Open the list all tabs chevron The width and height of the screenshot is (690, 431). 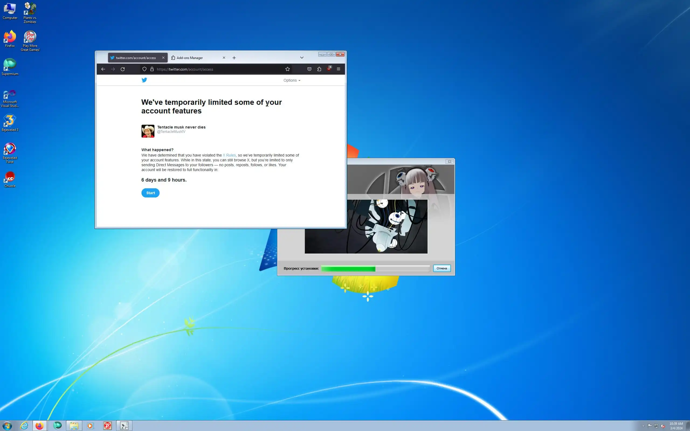pyautogui.click(x=302, y=58)
